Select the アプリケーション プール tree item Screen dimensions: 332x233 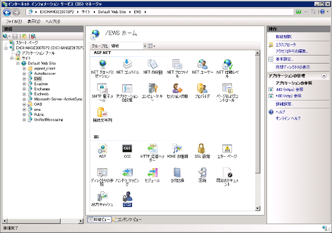[38, 53]
